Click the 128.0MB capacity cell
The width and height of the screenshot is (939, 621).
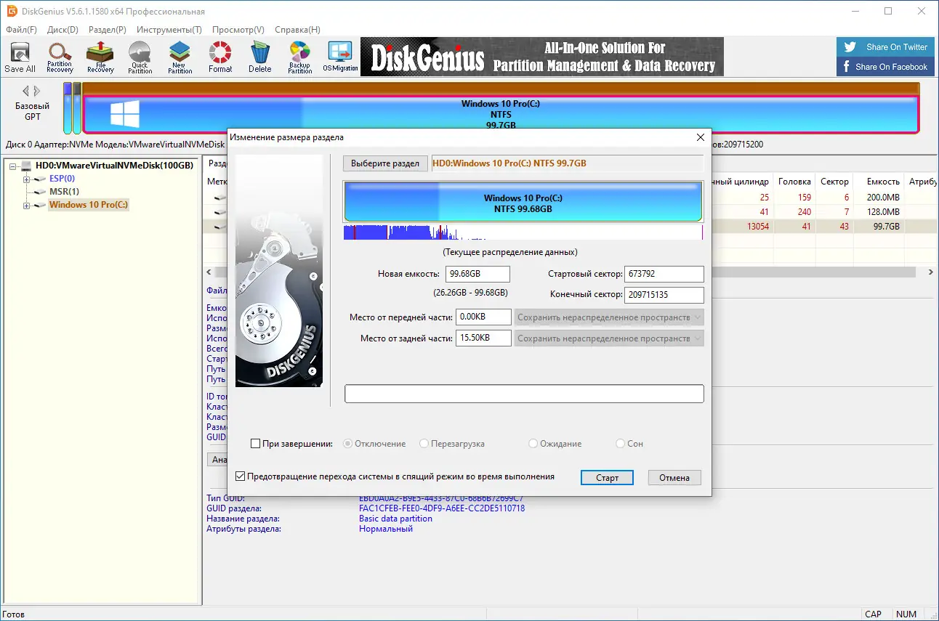882,212
